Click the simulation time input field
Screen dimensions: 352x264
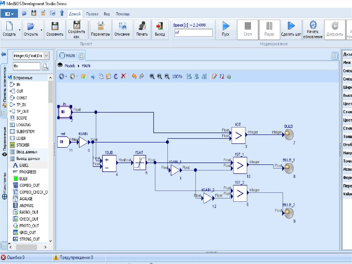coord(194,33)
